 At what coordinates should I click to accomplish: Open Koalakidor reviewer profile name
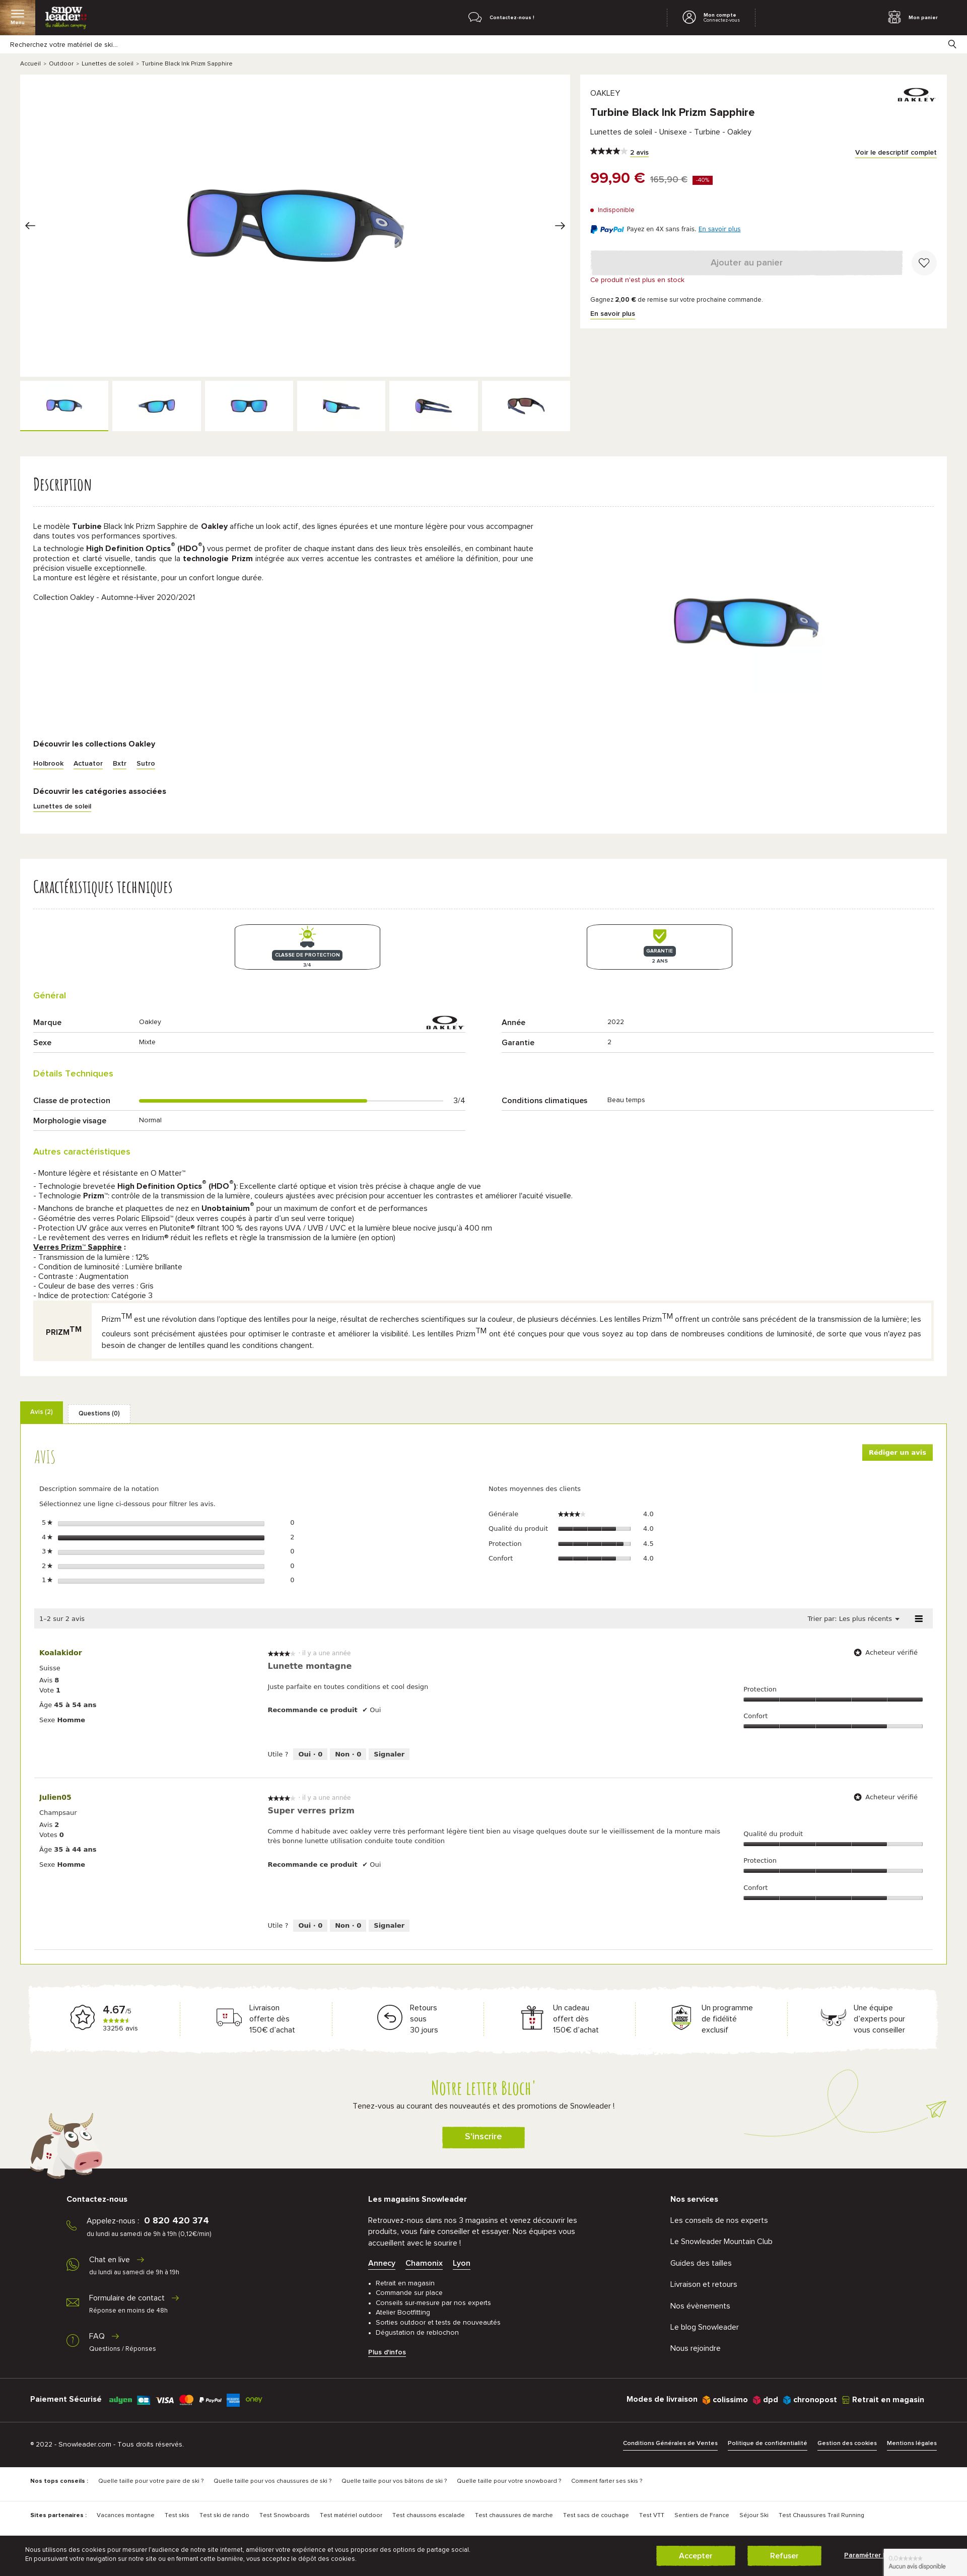60,1653
